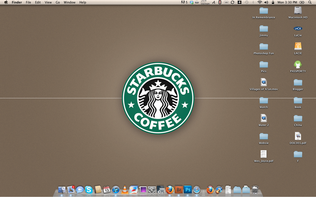Open the Go menu
This screenshot has width=316, height=197.
[x=58, y=3]
